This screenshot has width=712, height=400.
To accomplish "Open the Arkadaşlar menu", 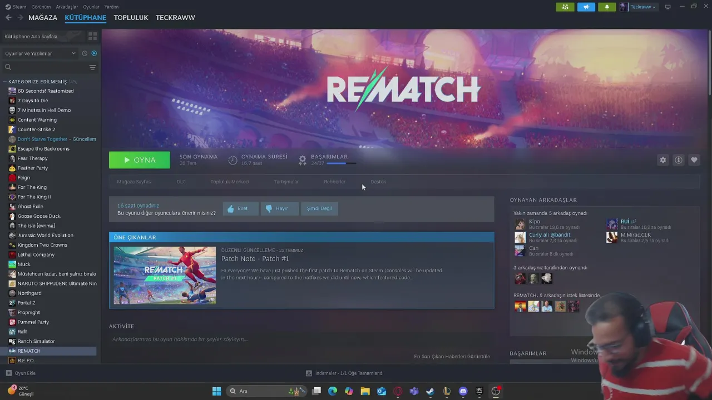I will (67, 7).
